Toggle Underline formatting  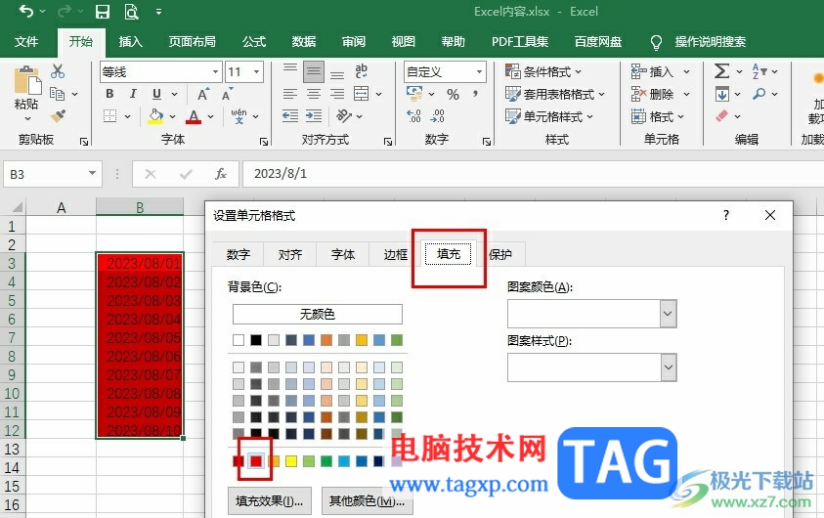coord(156,94)
